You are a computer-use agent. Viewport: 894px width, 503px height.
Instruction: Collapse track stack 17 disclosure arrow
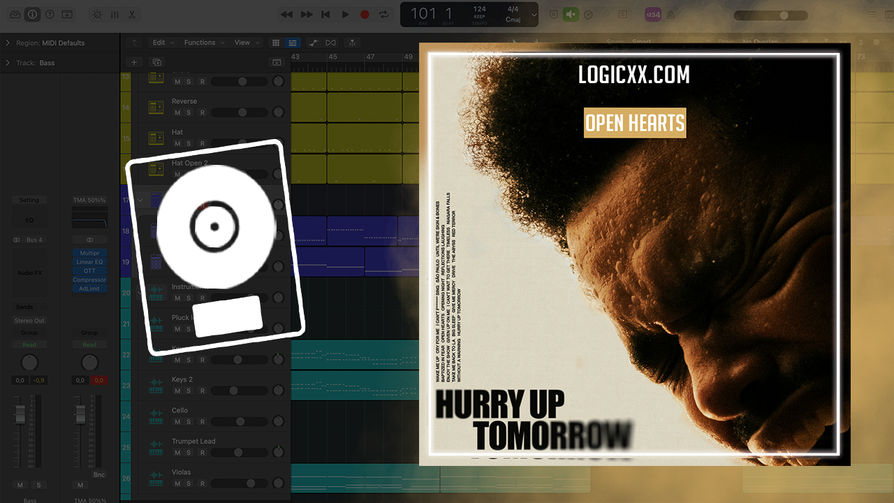click(140, 201)
